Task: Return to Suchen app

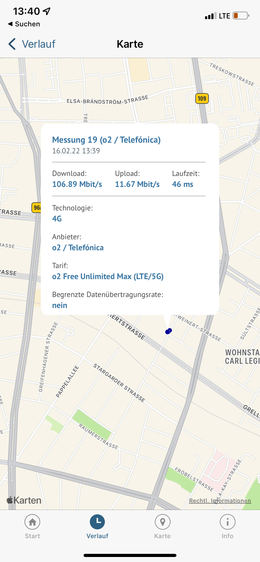Action: click(24, 24)
